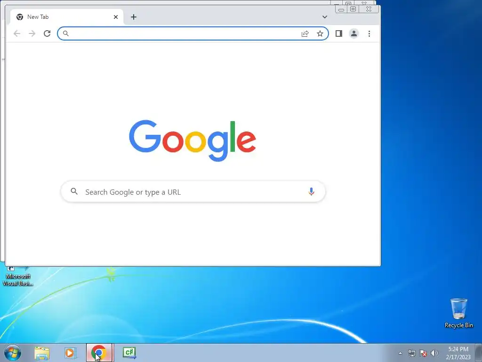Maximize the Chrome window
Screen dimensions: 482x362
point(353,9)
